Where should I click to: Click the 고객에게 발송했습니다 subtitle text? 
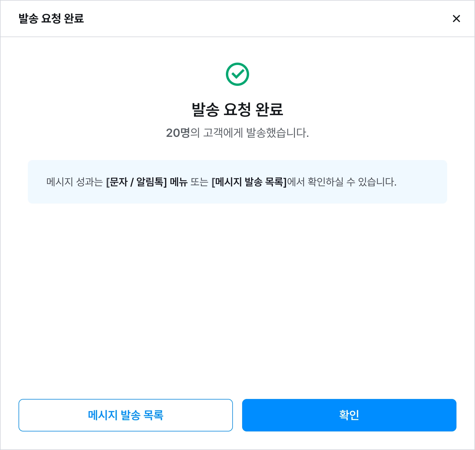pyautogui.click(x=255, y=133)
